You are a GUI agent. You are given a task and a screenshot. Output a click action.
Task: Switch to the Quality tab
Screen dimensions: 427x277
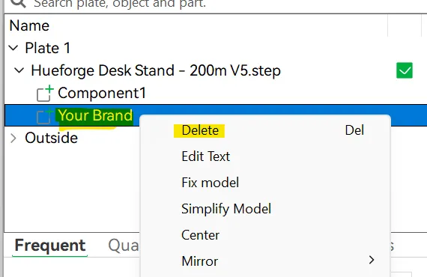click(x=124, y=246)
